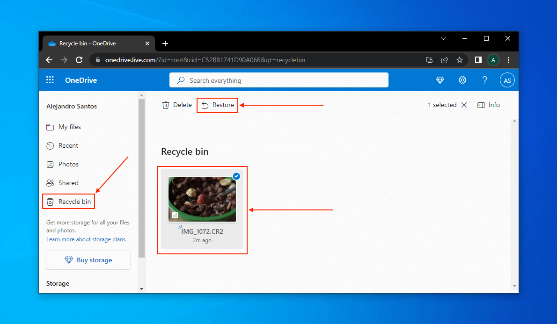Click the premium diamond icon in header
This screenshot has width=557, height=324.
[440, 80]
